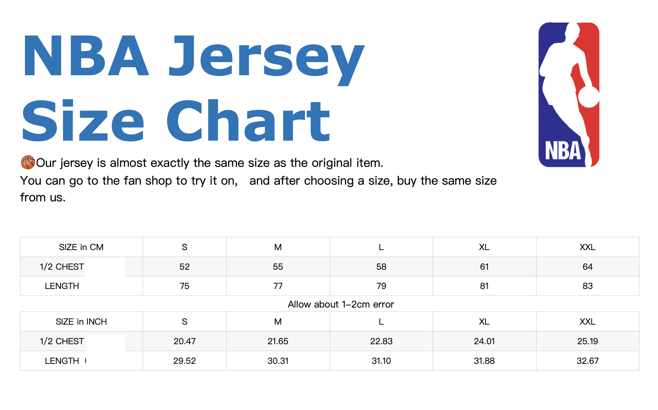Click the 20.47 inch chest value
Viewport: 658px width, 410px height.
pyautogui.click(x=185, y=341)
